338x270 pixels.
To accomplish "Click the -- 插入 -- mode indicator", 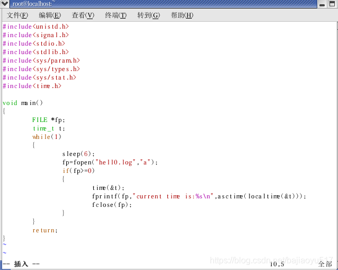I will click(x=21, y=264).
